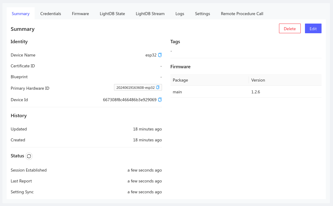Screen dimensions: 333x206
Task: Click the Delete button
Action: [290, 28]
